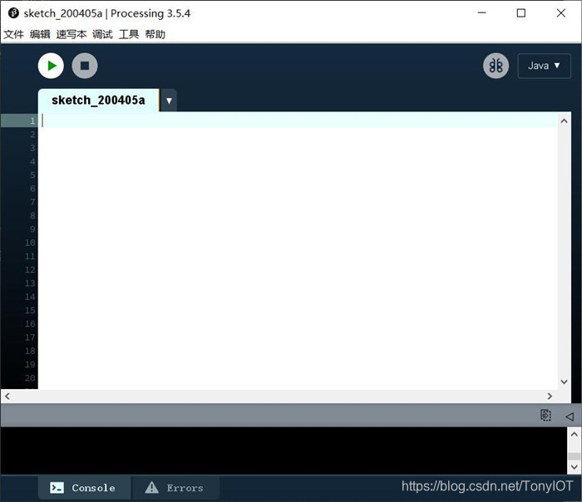Screen dimensions: 582x502
Task: Click line number 1 in gutter
Action: 32,121
